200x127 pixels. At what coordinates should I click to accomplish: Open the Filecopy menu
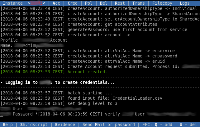[162, 3]
